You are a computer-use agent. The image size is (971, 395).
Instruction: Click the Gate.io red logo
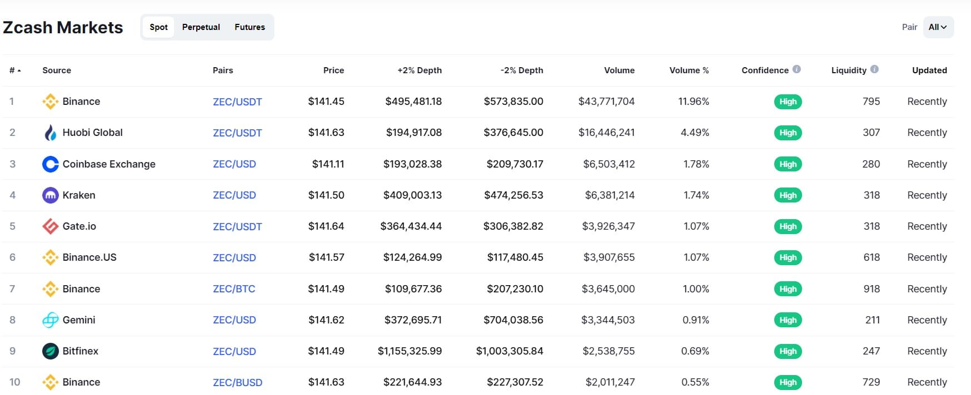pyautogui.click(x=51, y=226)
